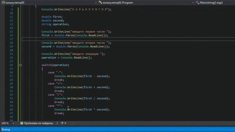Click 'first = double.Parse' line
The image size is (235, 132).
click(75, 35)
